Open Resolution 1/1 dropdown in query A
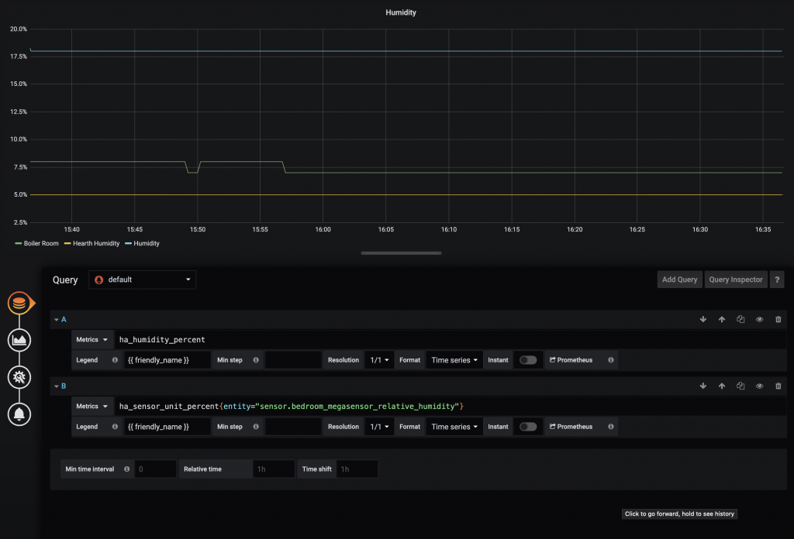This screenshot has height=539, width=794. click(x=379, y=360)
